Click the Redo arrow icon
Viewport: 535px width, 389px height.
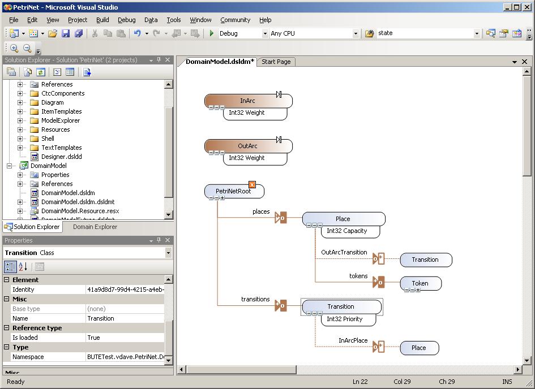pyautogui.click(x=157, y=33)
